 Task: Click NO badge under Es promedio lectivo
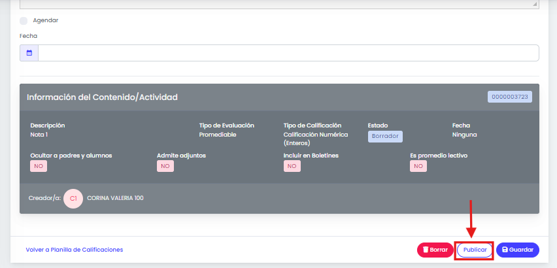(418, 166)
